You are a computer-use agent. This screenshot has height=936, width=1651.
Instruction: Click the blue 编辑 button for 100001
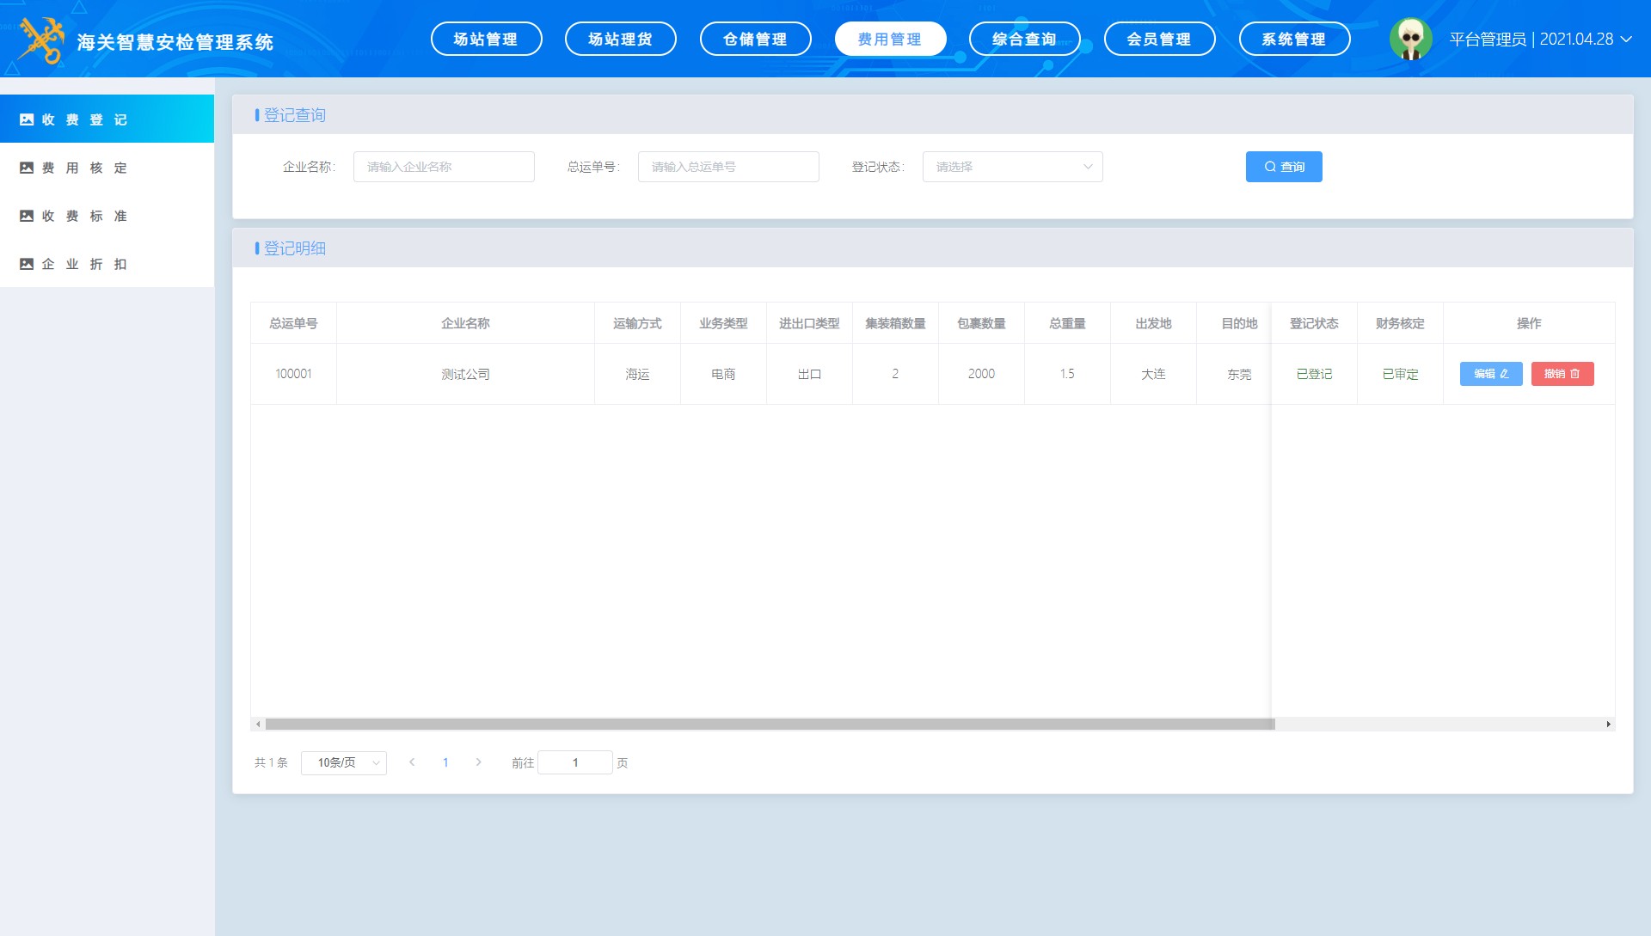click(1490, 374)
